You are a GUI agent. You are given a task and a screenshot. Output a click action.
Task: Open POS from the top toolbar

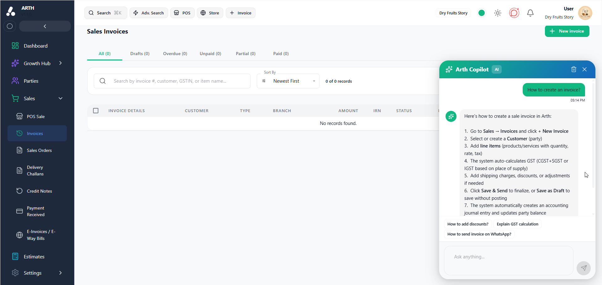(182, 13)
